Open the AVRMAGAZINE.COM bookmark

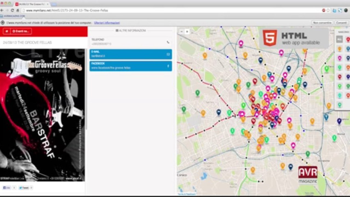pyautogui.click(x=13, y=16)
